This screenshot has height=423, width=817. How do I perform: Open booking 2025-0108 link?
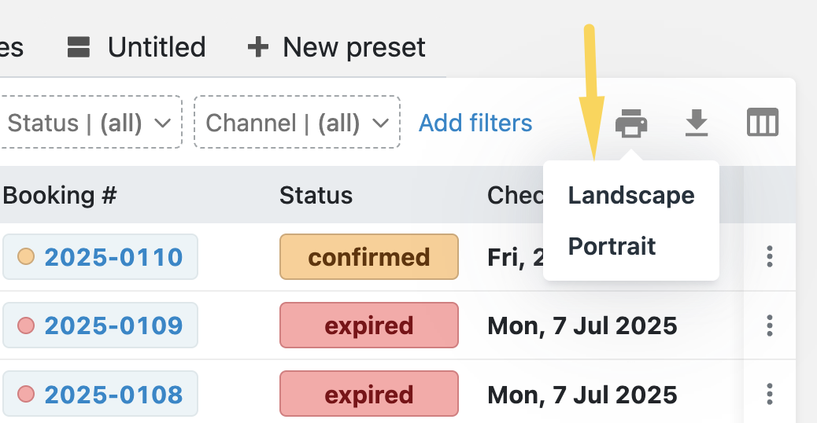click(113, 395)
